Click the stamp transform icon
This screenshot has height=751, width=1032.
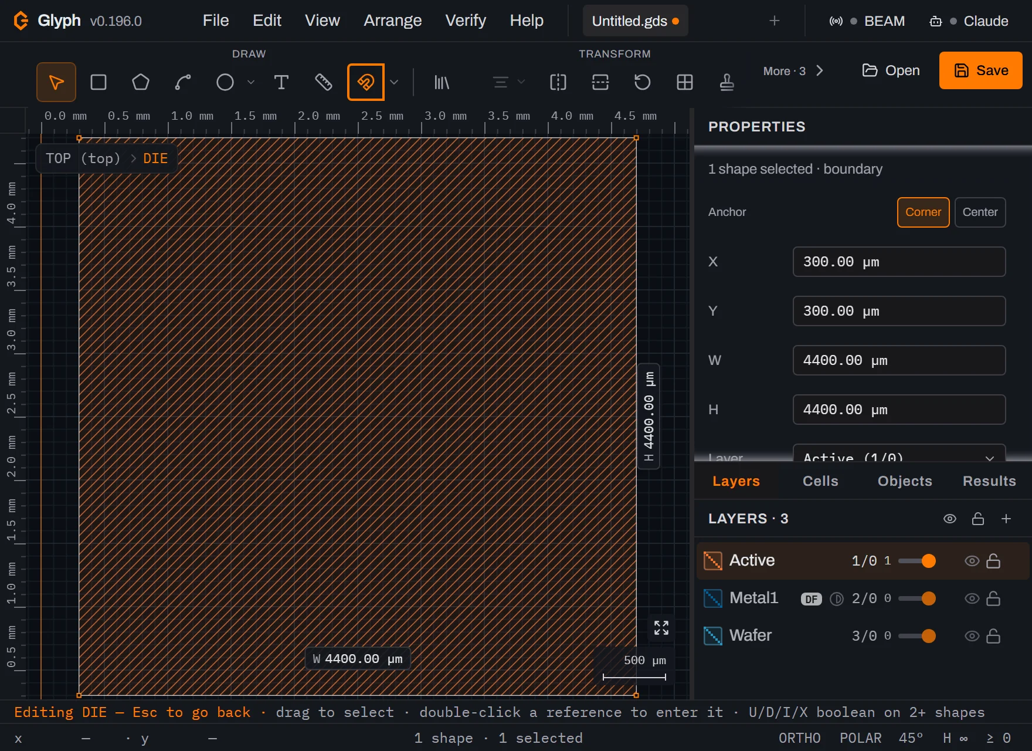pyautogui.click(x=727, y=82)
